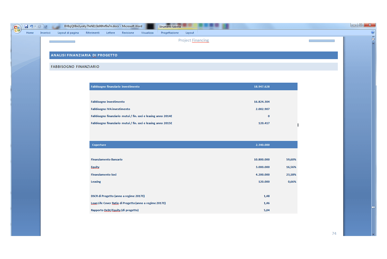This screenshot has height=259, width=387.
Task: Close the Microsoft Word window
Action: tap(370, 25)
